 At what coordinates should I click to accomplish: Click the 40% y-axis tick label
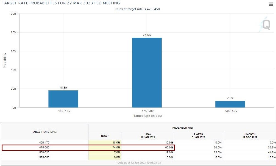13,70
